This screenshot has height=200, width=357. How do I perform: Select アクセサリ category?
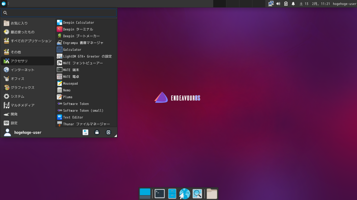pos(27,61)
